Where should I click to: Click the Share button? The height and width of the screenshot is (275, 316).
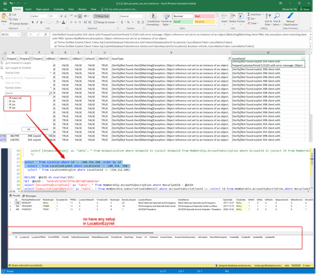(x=305, y=9)
